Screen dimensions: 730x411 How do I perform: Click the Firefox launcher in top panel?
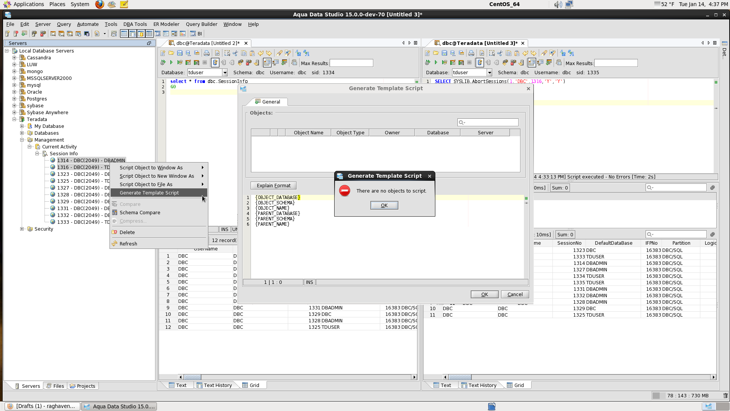[100, 4]
